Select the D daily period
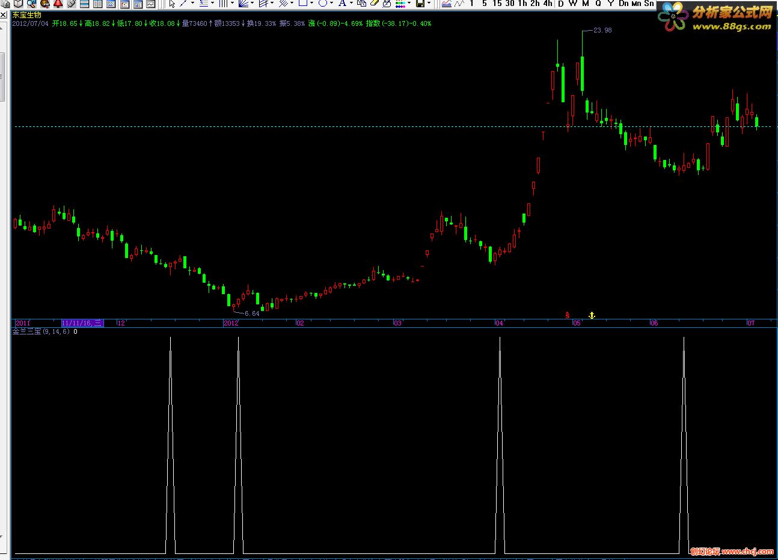Viewport: 778px width, 560px height. [561, 4]
